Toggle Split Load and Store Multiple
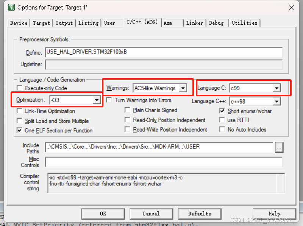The image size is (303, 226). pos(20,121)
